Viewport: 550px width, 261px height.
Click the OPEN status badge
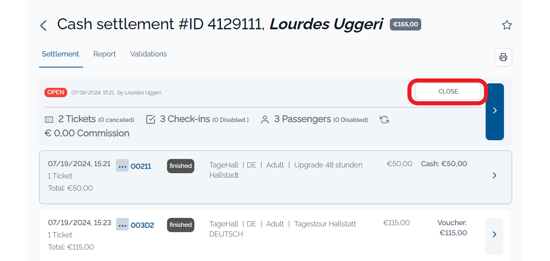(56, 92)
